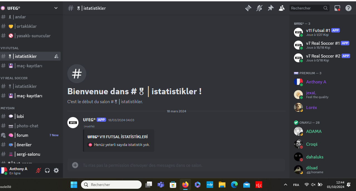This screenshot has width=356, height=191.
Task: Select member dahaluks
Action: point(322,157)
